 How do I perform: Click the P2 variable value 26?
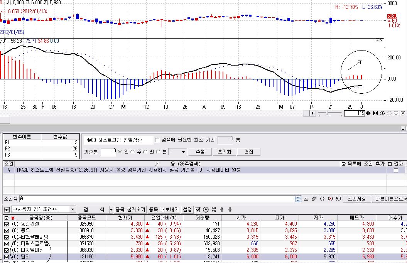(60, 148)
